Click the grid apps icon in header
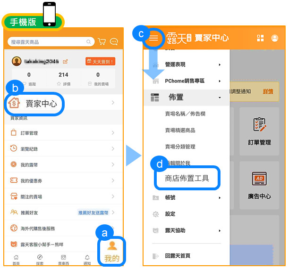 point(260,38)
